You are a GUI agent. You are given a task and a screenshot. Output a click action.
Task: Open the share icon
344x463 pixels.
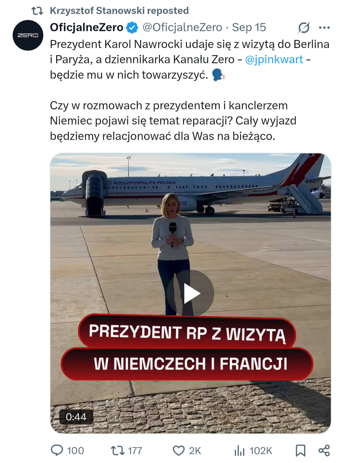pos(324,450)
